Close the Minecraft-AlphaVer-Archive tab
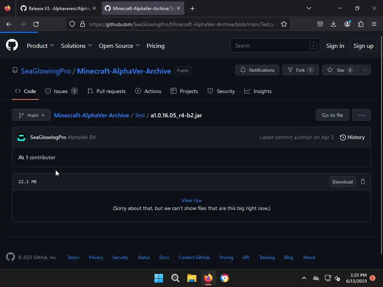383x287 pixels. point(178,8)
